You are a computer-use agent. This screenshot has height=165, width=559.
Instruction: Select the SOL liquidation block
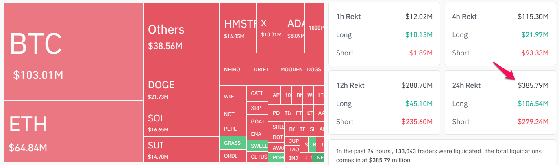pos(181,122)
